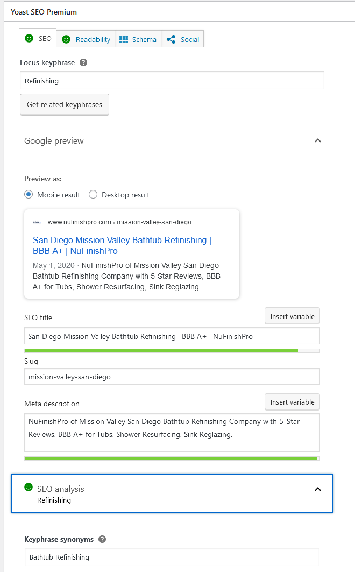This screenshot has width=355, height=572.
Task: Focus the SEO title input field
Action: 172,336
